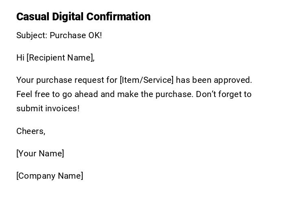Screen dimensions: 285x201
Task: Click the word "Casual" in the title
Action: pyautogui.click(x=33, y=17)
